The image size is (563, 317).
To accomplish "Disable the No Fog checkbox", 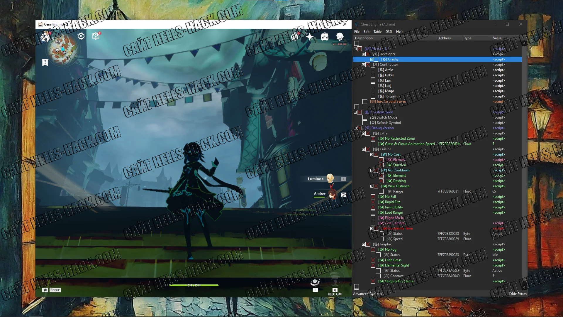I will (373, 249).
